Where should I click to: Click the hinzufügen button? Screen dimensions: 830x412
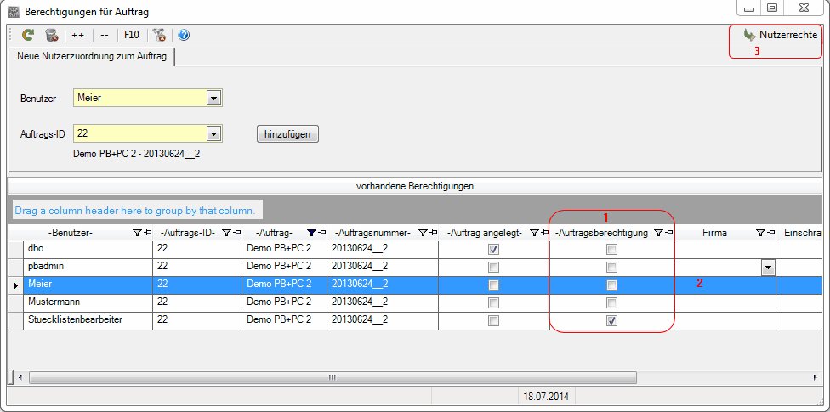coord(287,134)
